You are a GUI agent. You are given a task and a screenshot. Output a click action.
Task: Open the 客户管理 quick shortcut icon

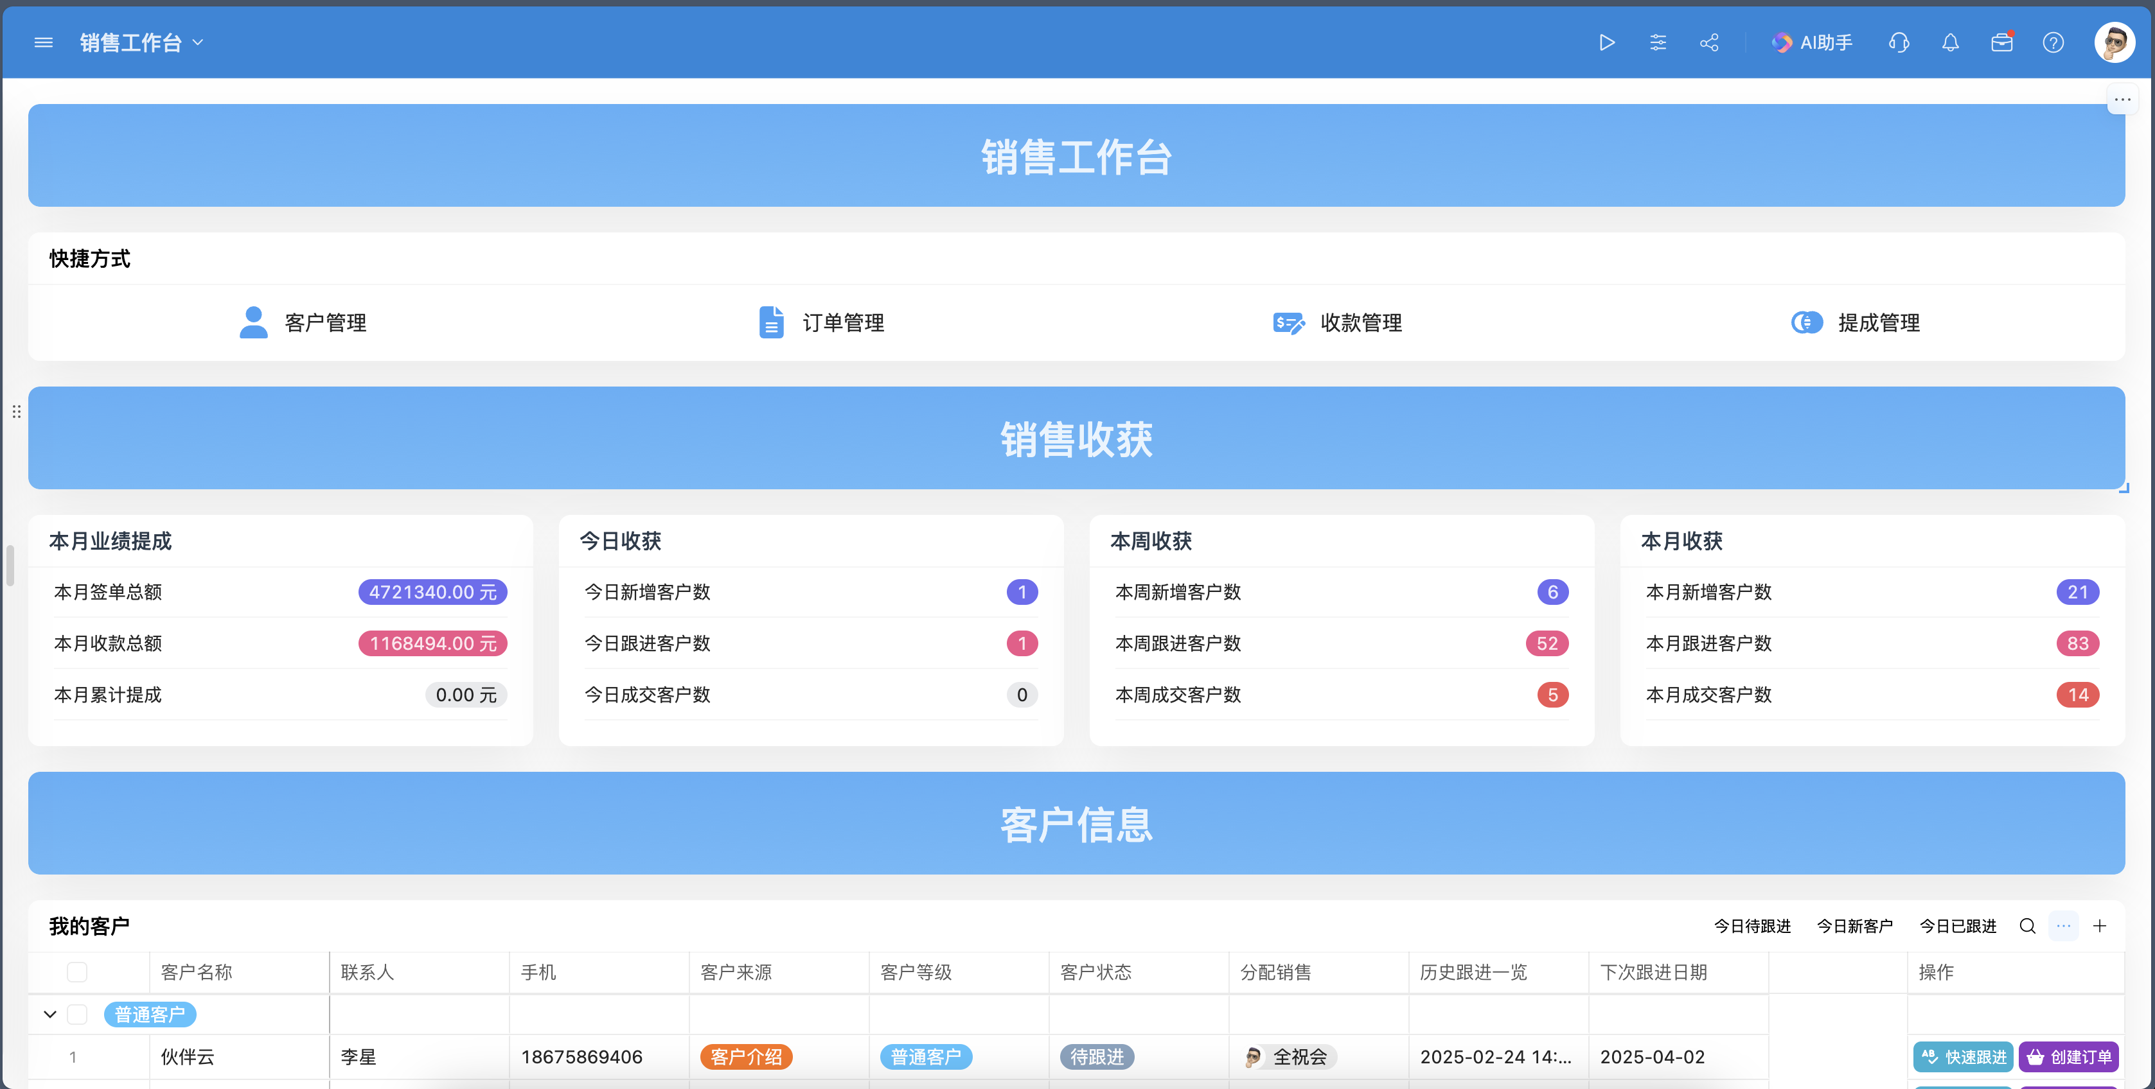click(254, 322)
